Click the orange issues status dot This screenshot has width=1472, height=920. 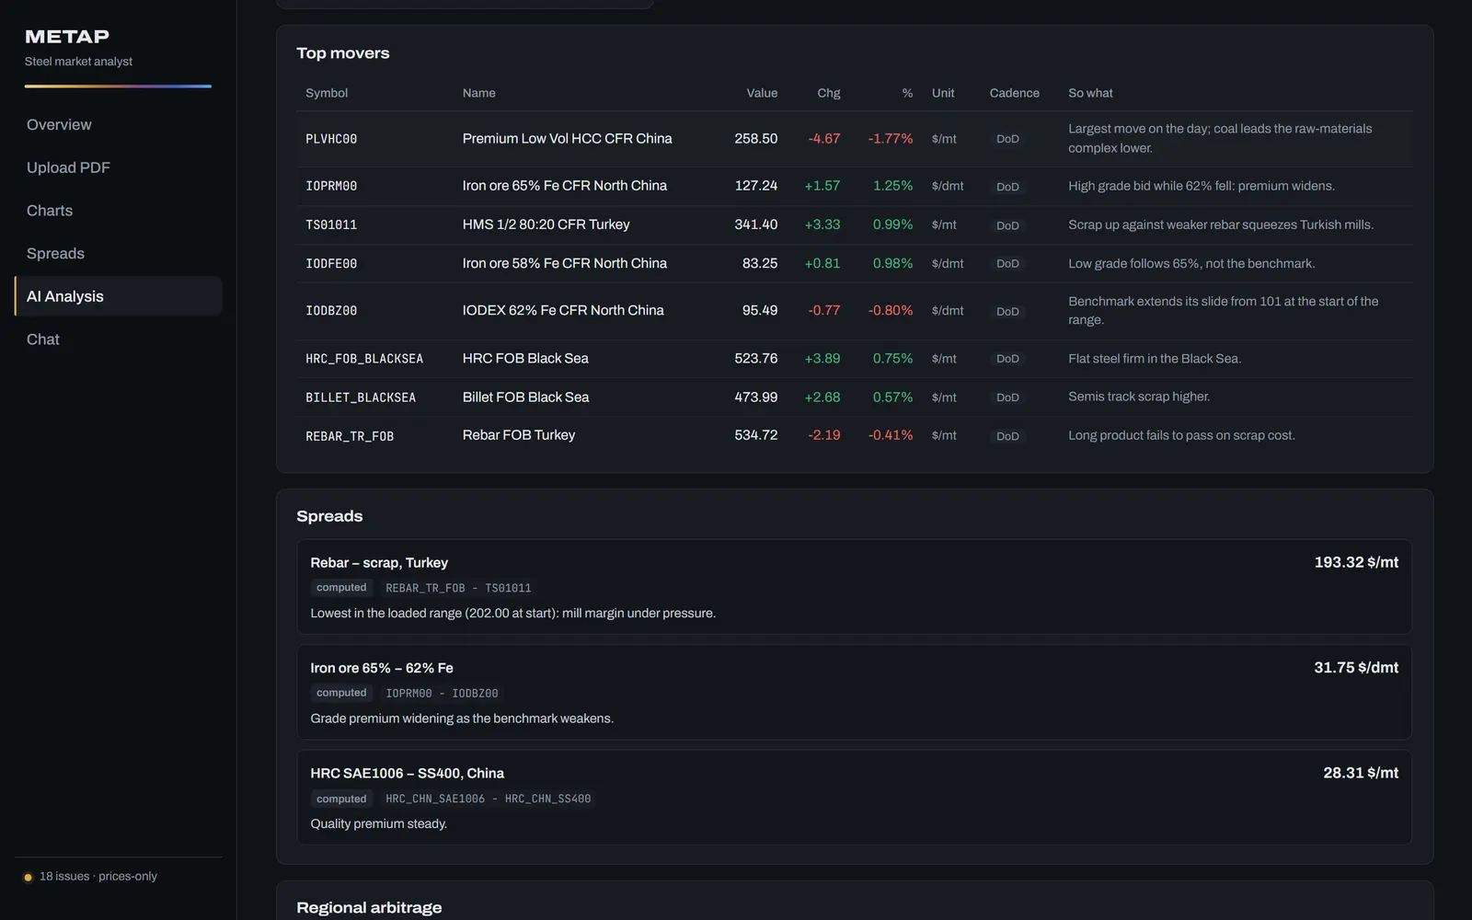28,878
